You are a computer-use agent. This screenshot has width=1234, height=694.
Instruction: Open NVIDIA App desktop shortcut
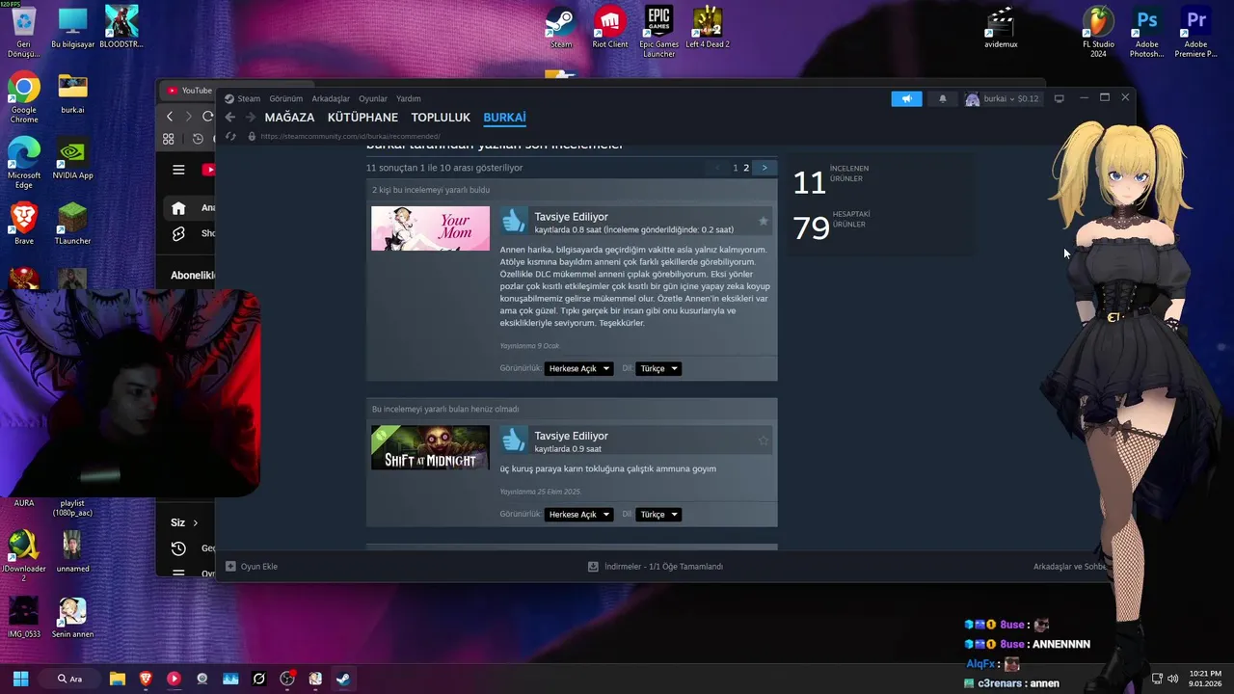coord(72,158)
